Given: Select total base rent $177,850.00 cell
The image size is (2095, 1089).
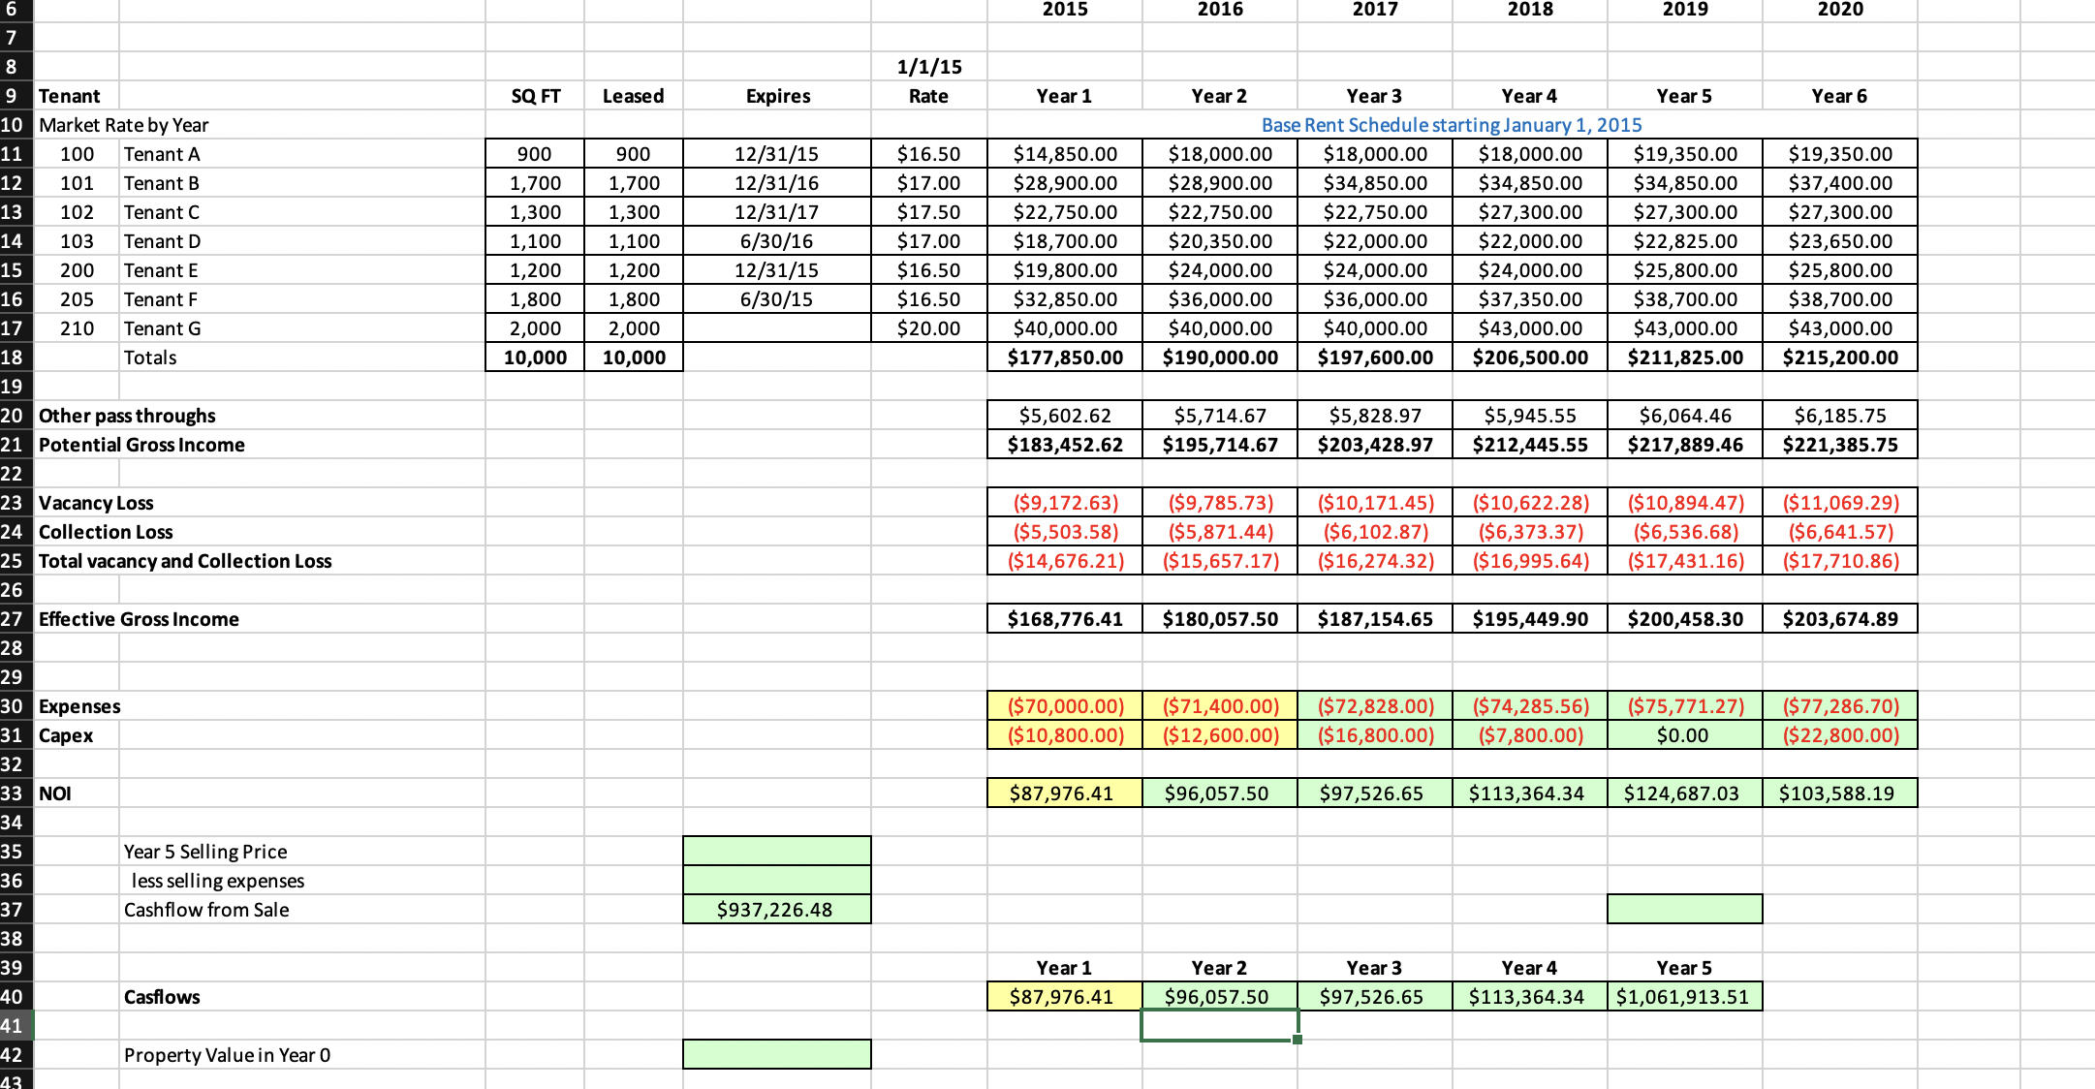Looking at the screenshot, I should coord(1064,358).
